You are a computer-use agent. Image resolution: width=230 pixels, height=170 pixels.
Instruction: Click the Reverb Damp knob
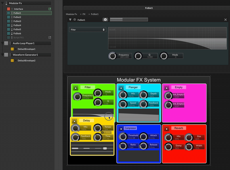point(168,147)
